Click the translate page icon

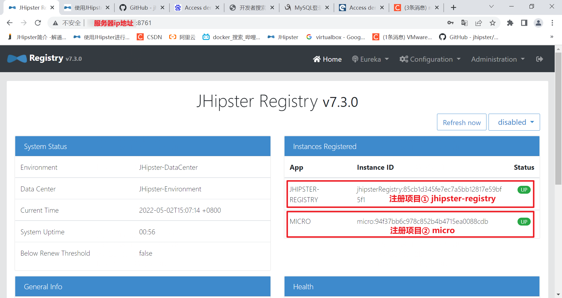465,23
